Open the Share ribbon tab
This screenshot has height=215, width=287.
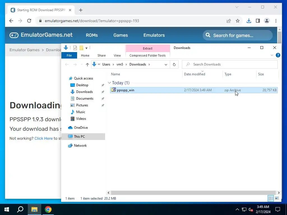pos(101,55)
